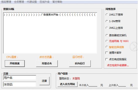Open the 在线升级 menu
Image resolution: width=138 pixels, height=90 pixels.
[x=45, y=2]
